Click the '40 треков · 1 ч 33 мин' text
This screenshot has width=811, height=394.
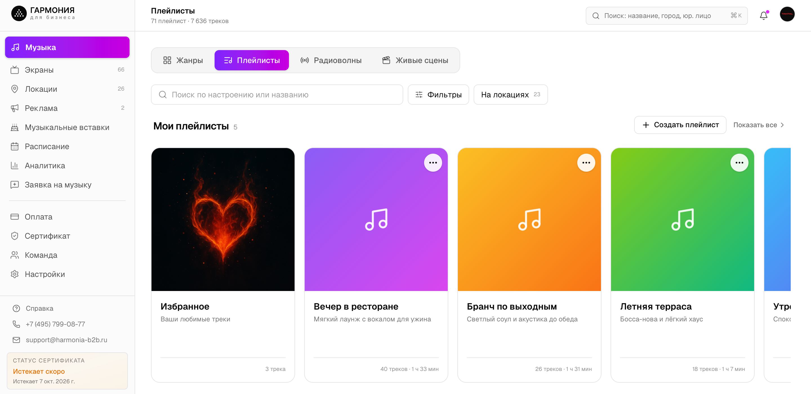[409, 369]
